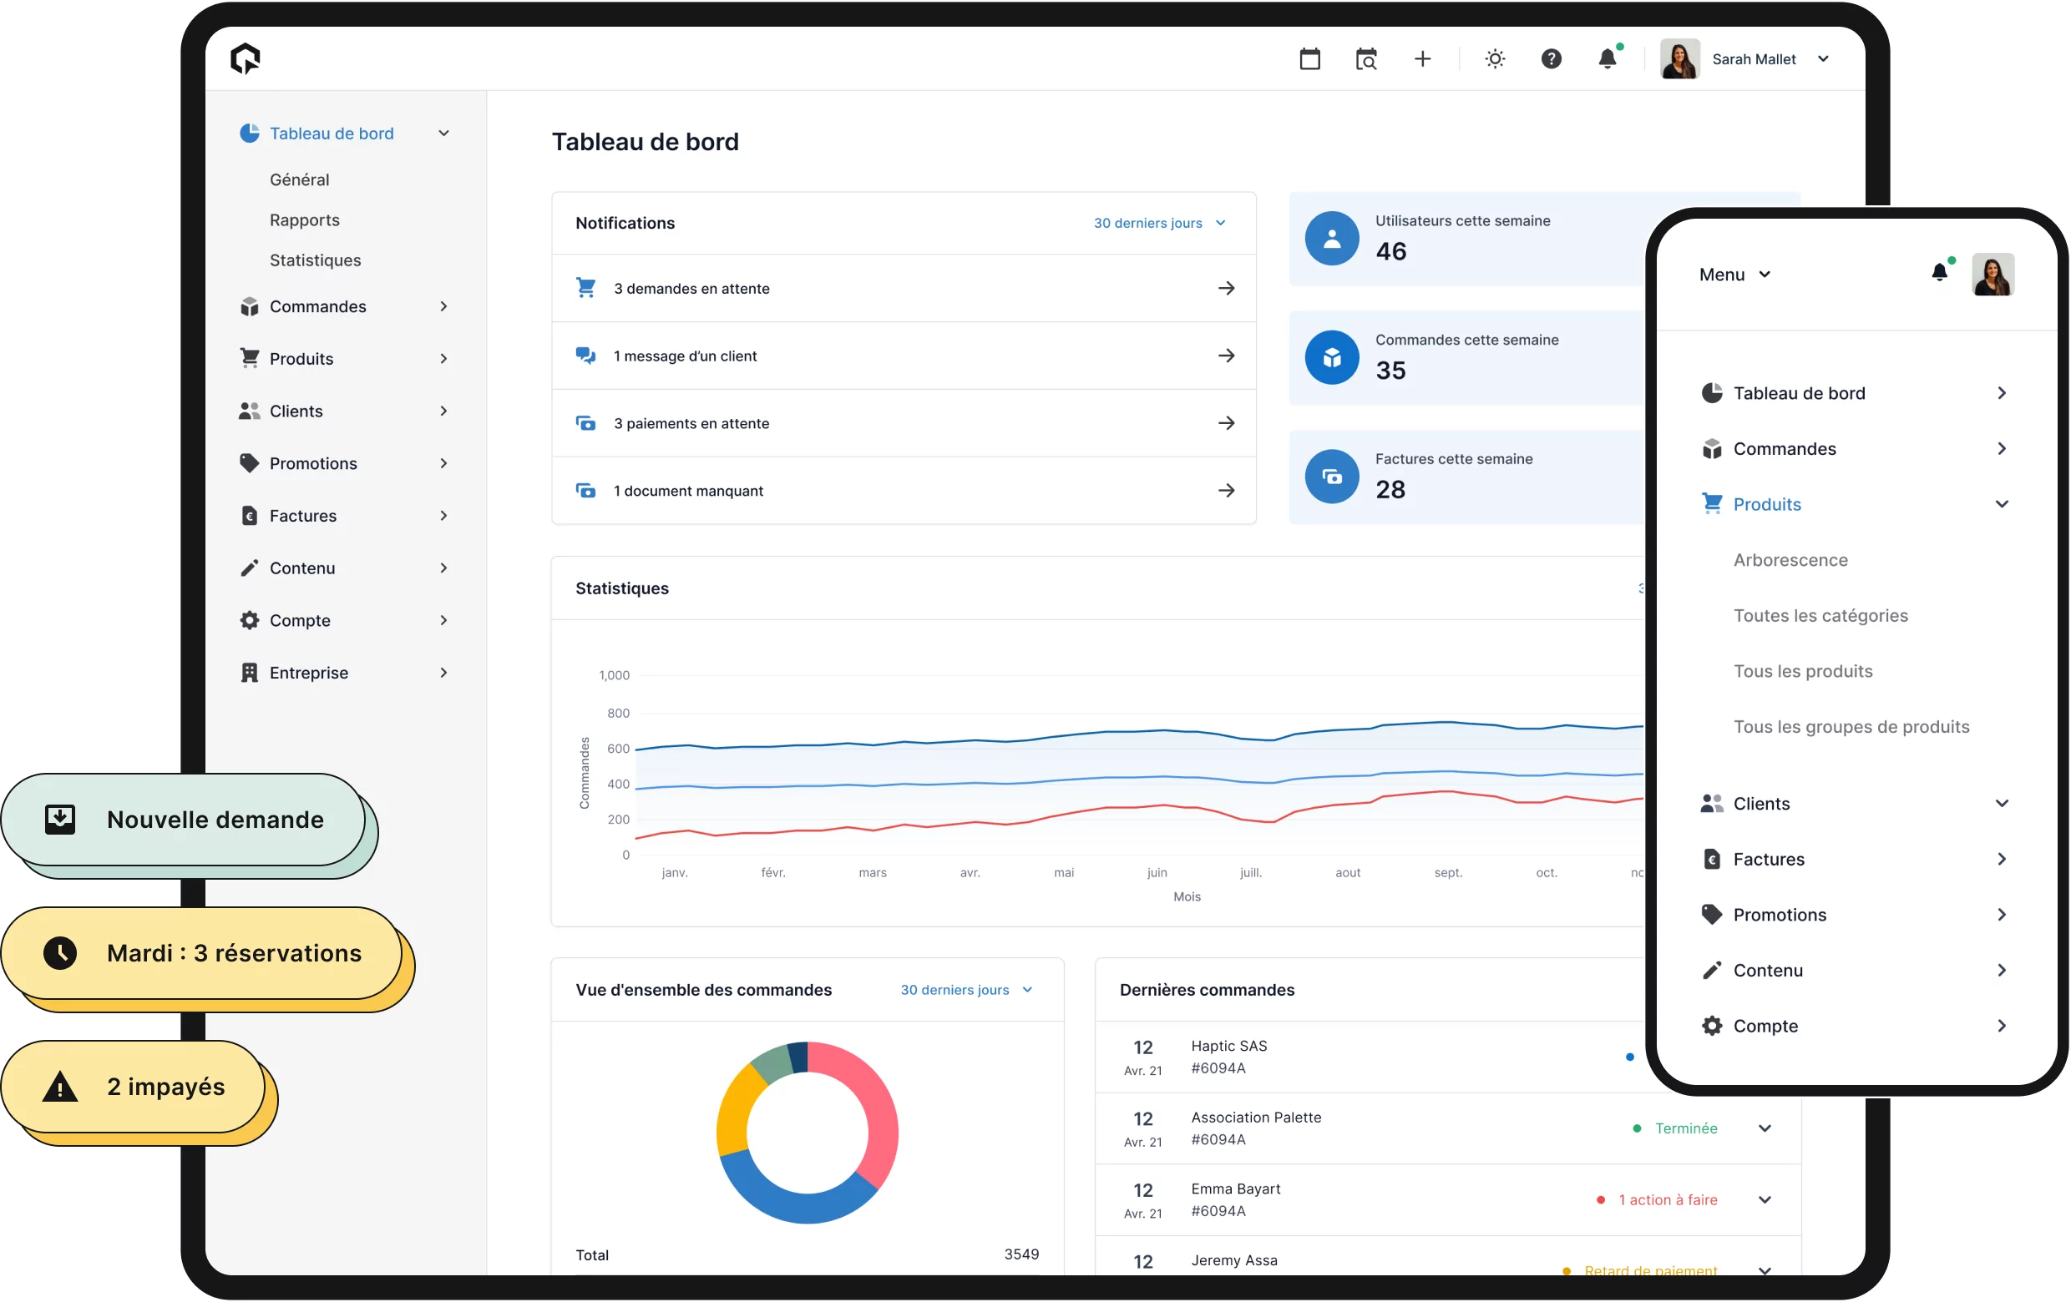Screen dimensions: 2071x1302
Task: Click the Compte gear icon in the sidebar
Action: coord(250,619)
